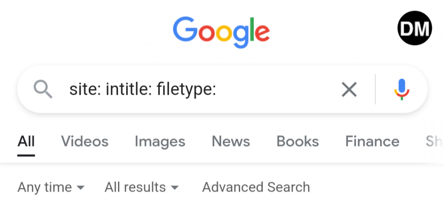444x204 pixels.
Task: Select the All results tab
Action: pos(26,142)
